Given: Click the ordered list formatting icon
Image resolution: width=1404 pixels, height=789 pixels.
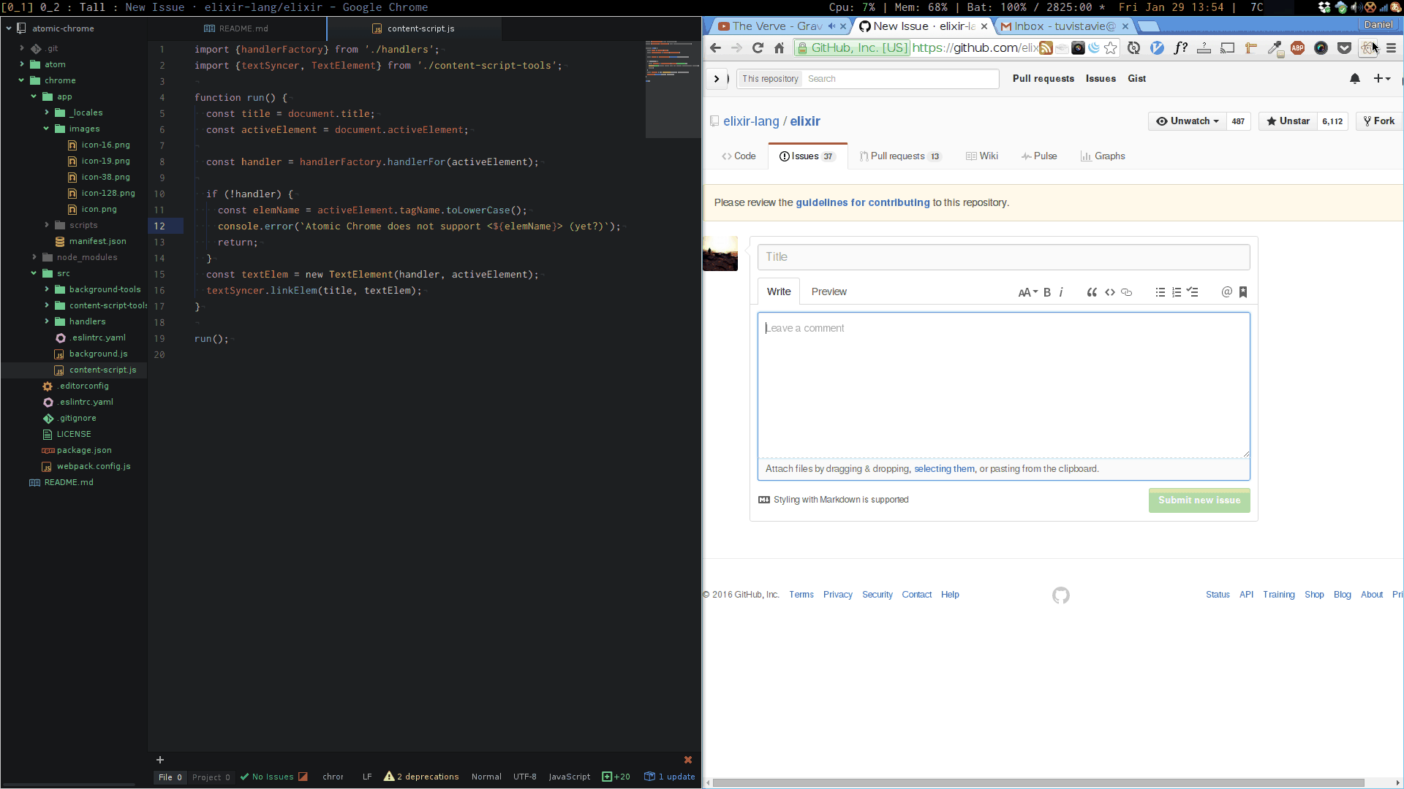Looking at the screenshot, I should [x=1177, y=292].
